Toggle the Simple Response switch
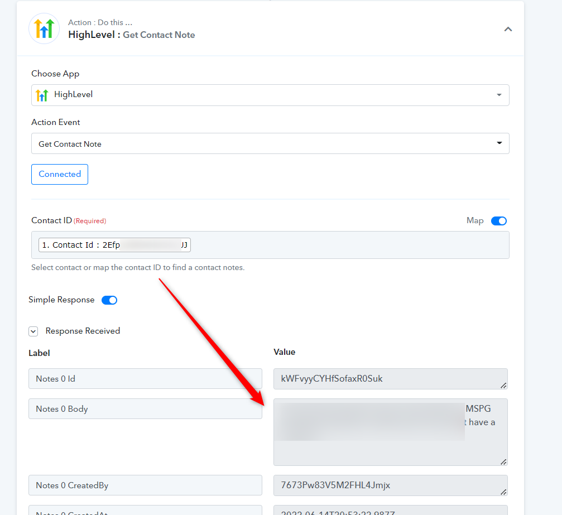The image size is (562, 515). pos(109,300)
